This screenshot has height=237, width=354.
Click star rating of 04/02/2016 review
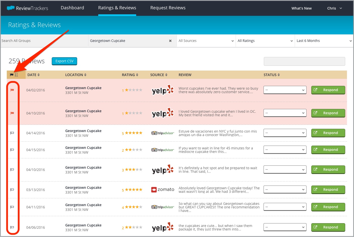click(132, 90)
